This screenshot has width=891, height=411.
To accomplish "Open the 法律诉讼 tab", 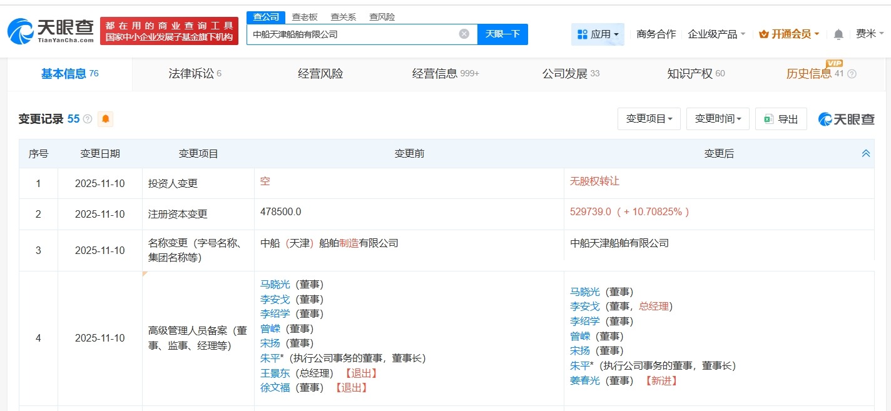I will 191,73.
